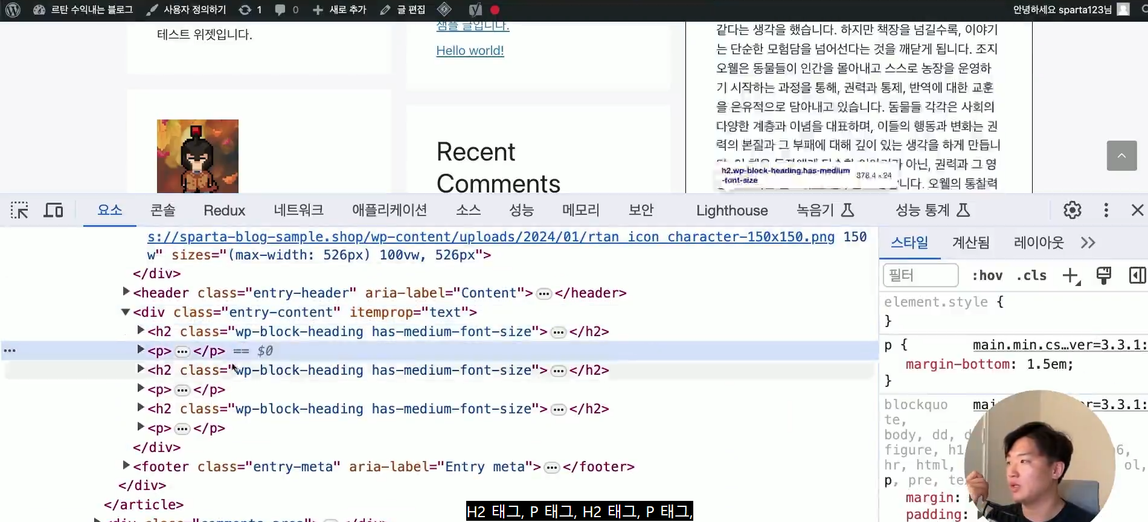This screenshot has width=1148, height=522.
Task: Collapse the div entry-content node
Action: [x=126, y=312]
